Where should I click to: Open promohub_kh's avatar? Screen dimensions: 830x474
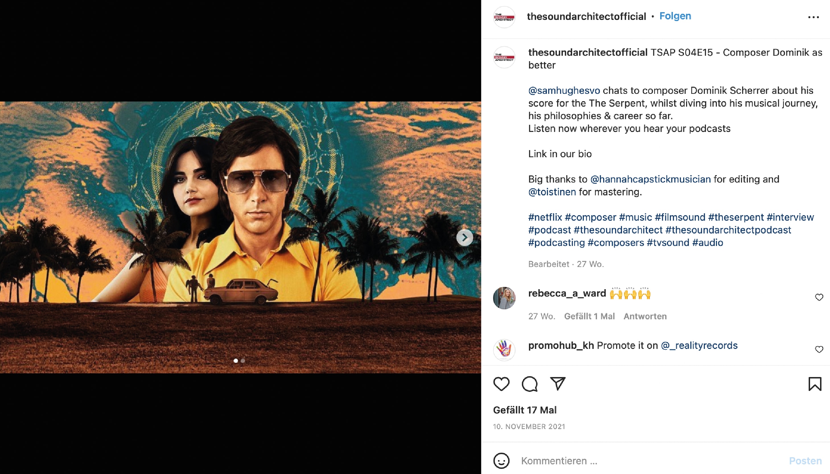coord(504,350)
